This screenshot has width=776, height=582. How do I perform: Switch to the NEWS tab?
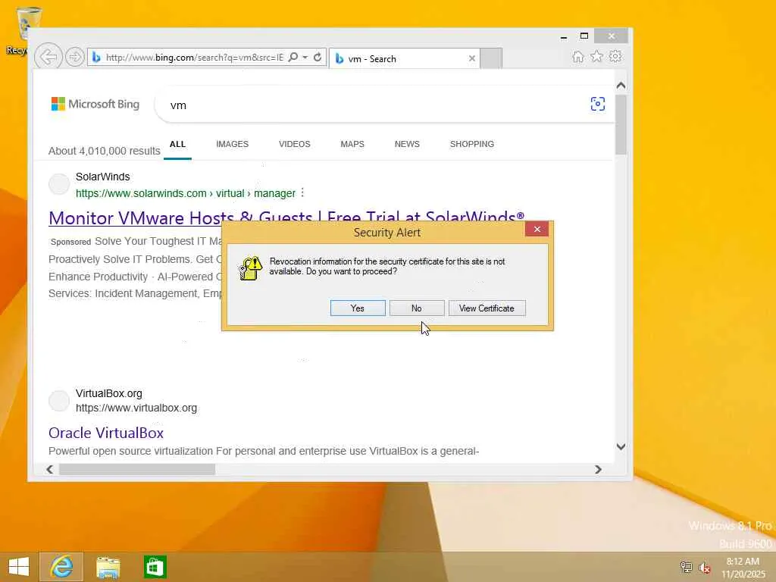click(407, 144)
